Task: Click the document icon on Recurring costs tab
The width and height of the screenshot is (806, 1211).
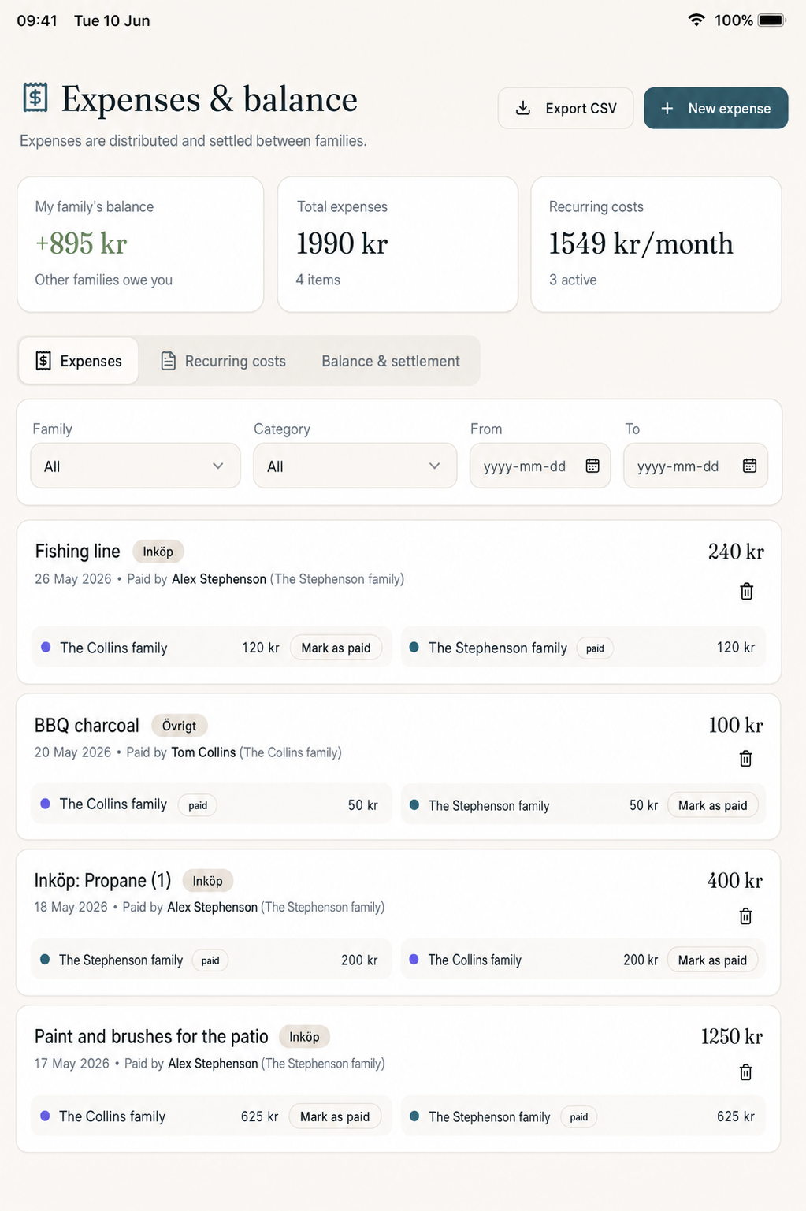Action: (x=168, y=361)
